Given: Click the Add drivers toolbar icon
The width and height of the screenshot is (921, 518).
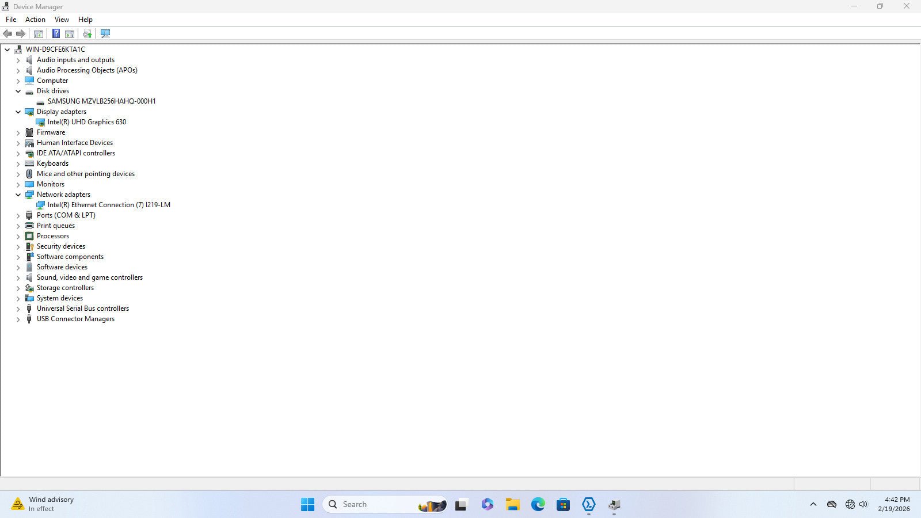Looking at the screenshot, I should point(87,34).
